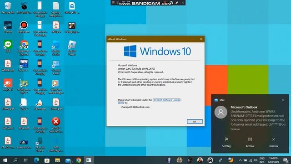The image size is (291, 164).
Task: Open the Bandicam bar menu icon
Action: (113, 3)
